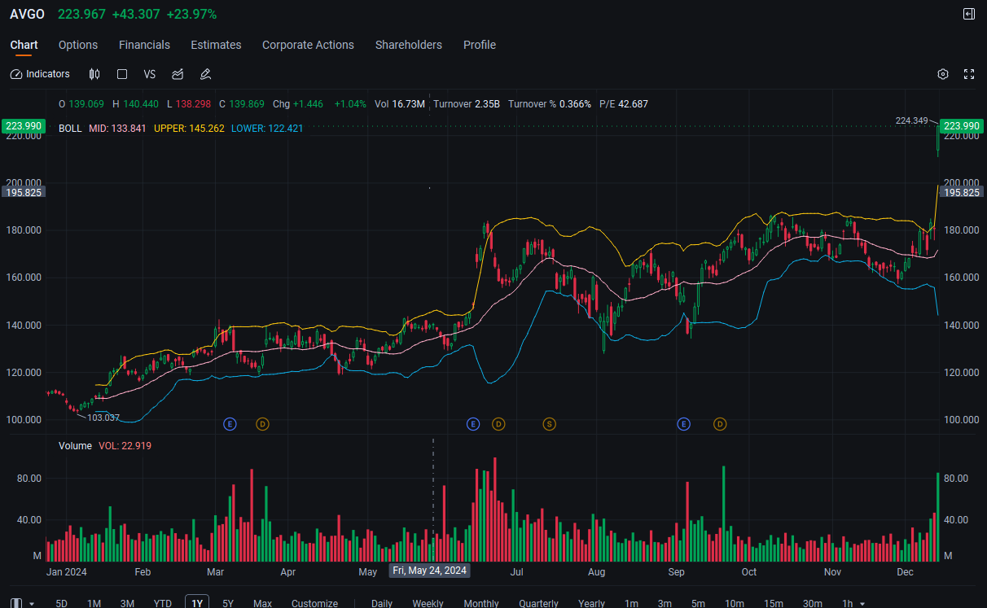The width and height of the screenshot is (987, 608).
Task: Enter fullscreen chart mode
Action: click(x=969, y=74)
